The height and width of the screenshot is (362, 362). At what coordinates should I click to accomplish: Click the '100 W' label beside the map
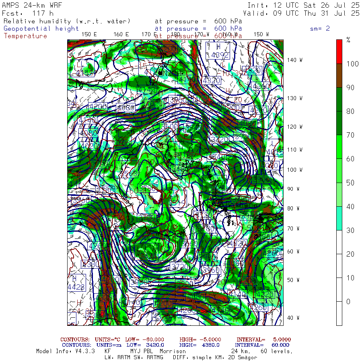pyautogui.click(x=294, y=170)
